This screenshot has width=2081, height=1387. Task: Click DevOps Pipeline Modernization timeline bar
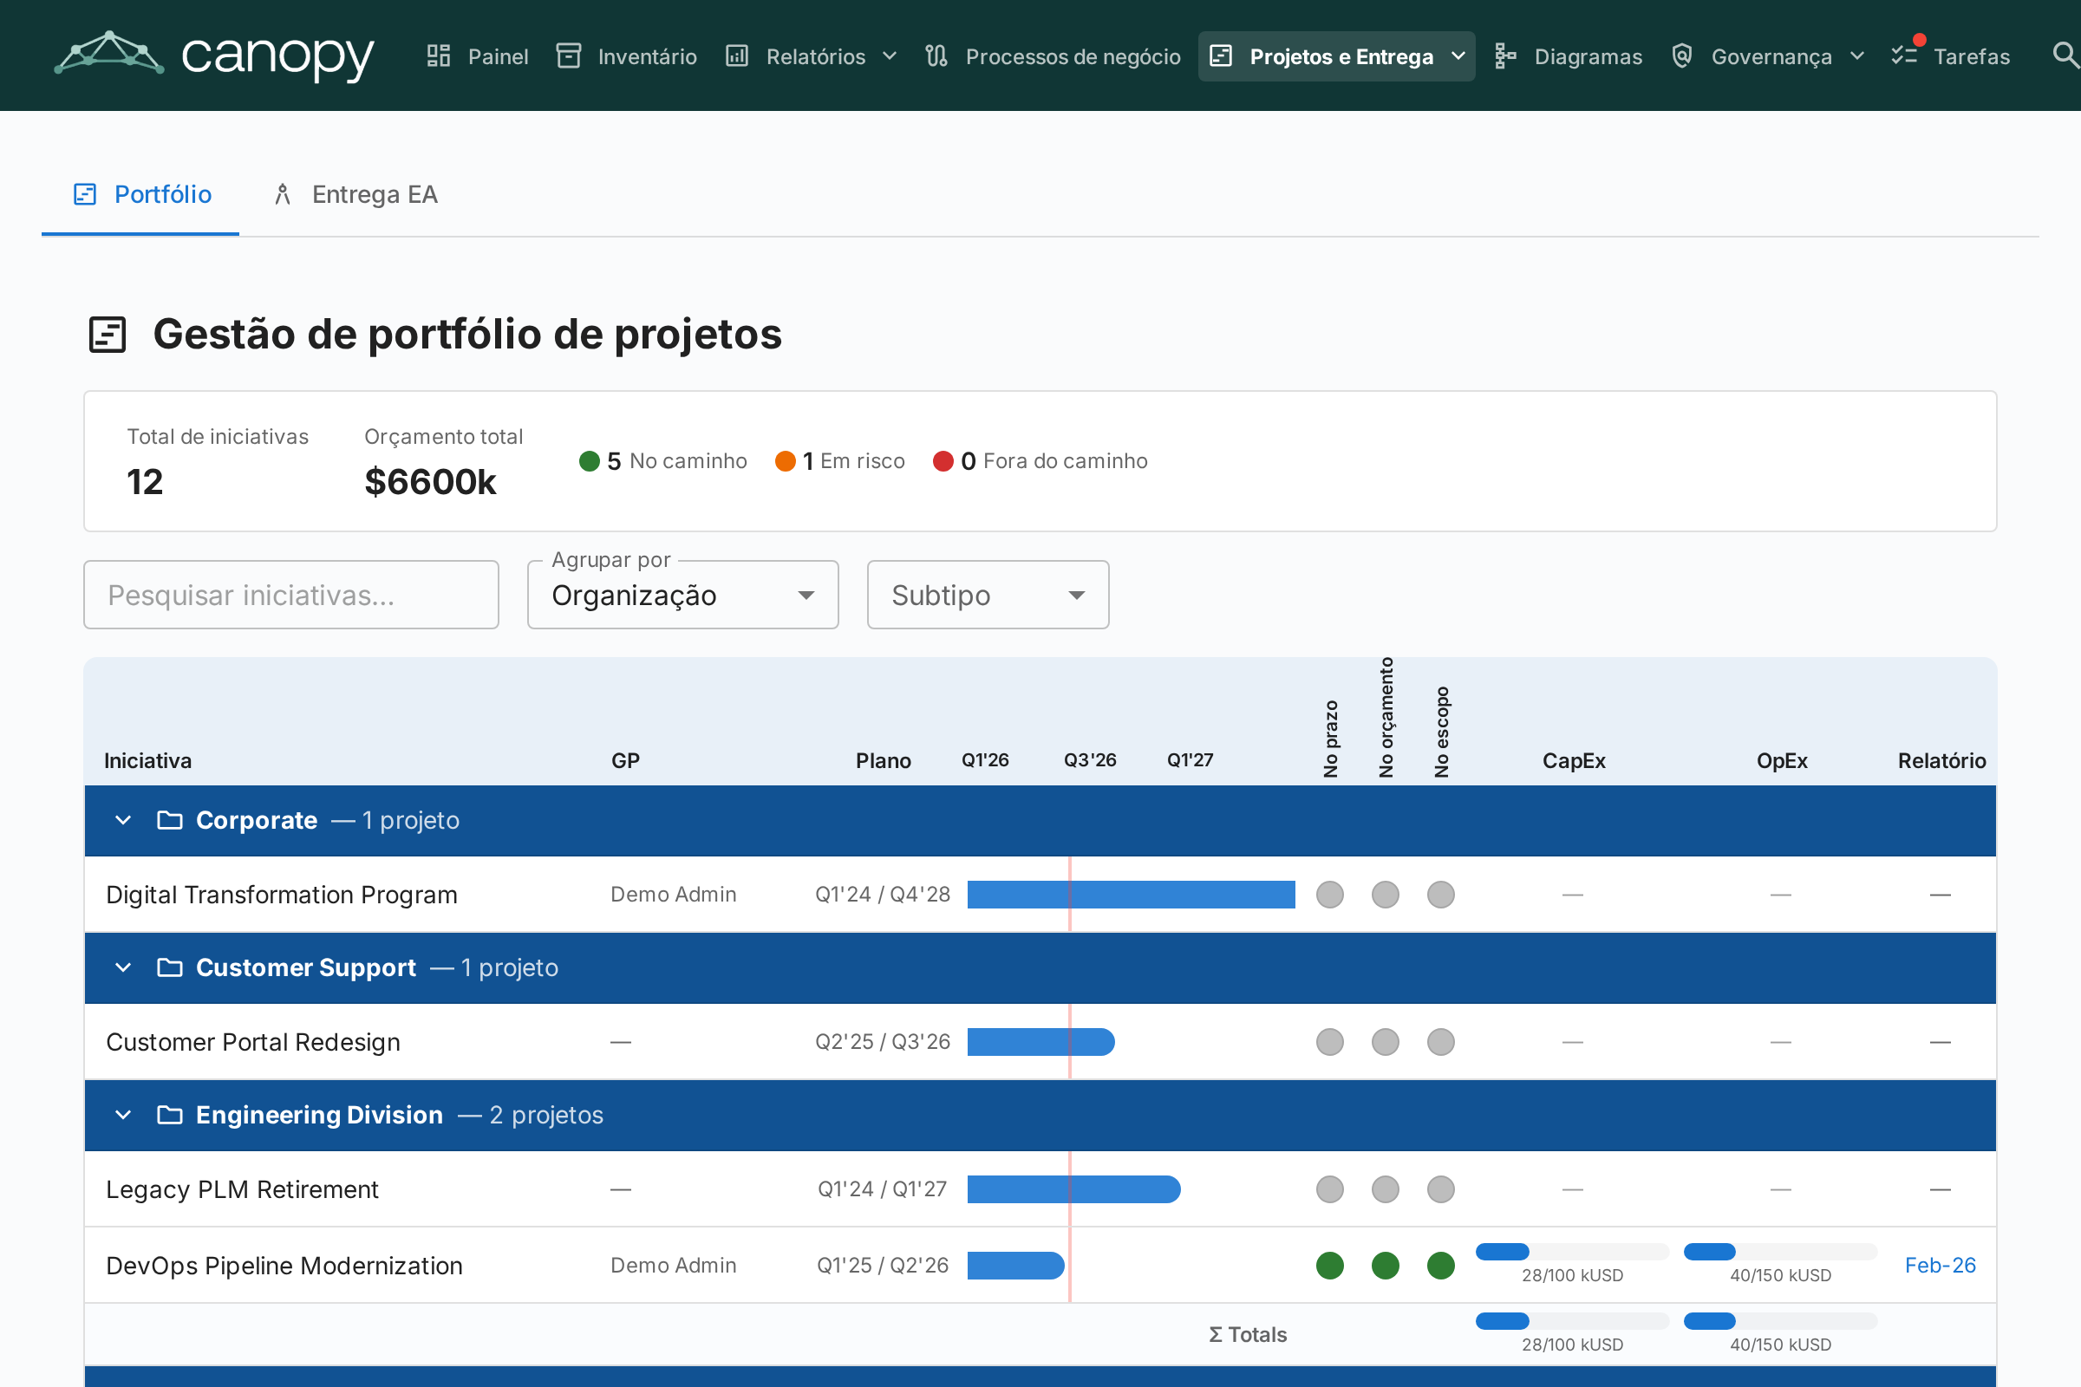[1015, 1265]
